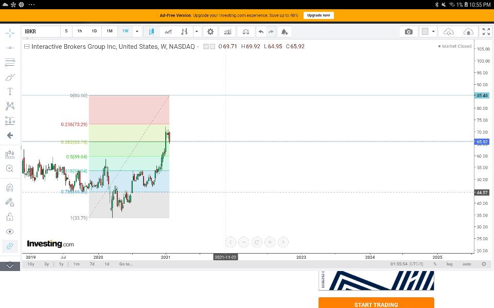
Task: Save chart layout to cloud
Action: tap(468, 31)
